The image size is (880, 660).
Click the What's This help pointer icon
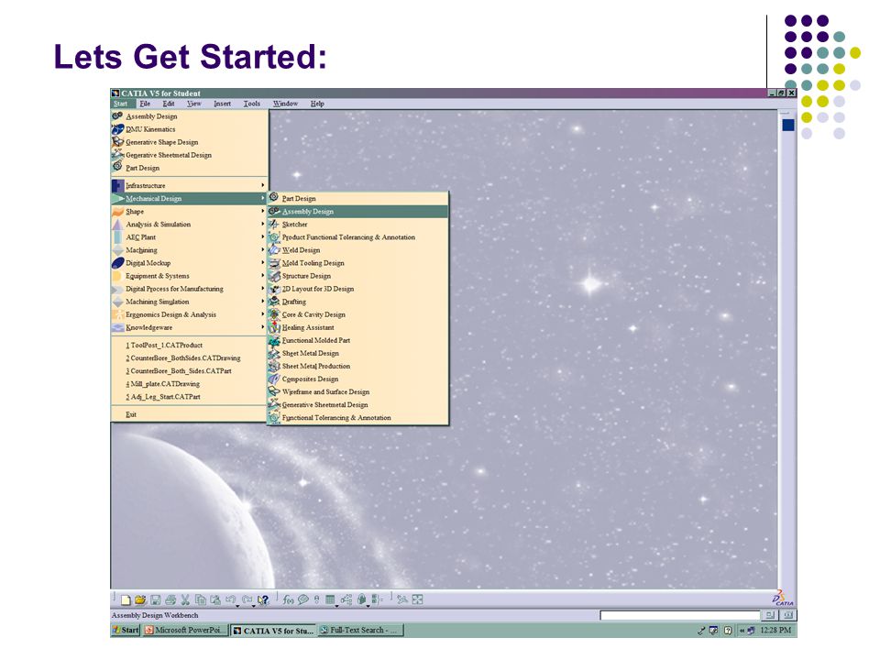pyautogui.click(x=263, y=599)
